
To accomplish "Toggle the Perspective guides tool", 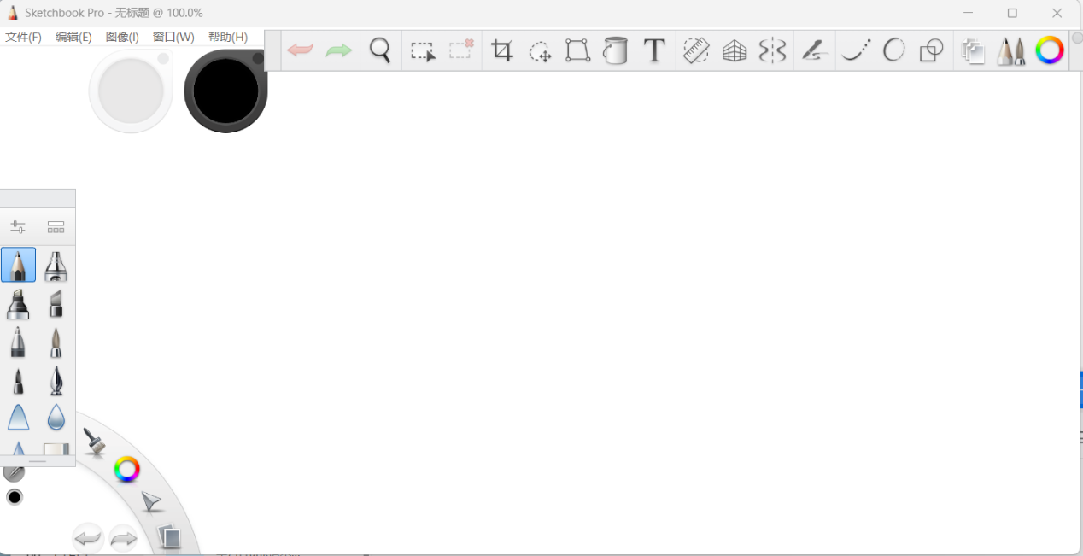I will click(735, 51).
